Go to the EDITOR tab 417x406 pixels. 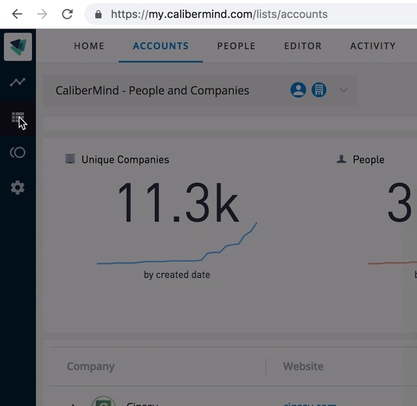tap(303, 46)
